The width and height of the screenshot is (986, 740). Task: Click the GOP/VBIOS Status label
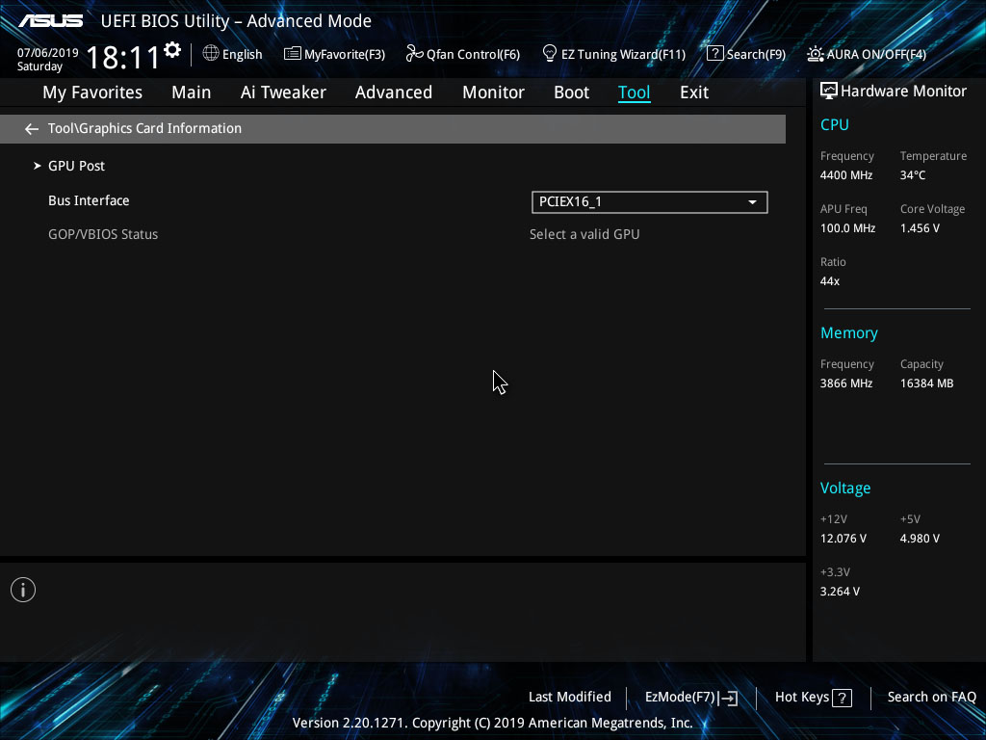103,234
